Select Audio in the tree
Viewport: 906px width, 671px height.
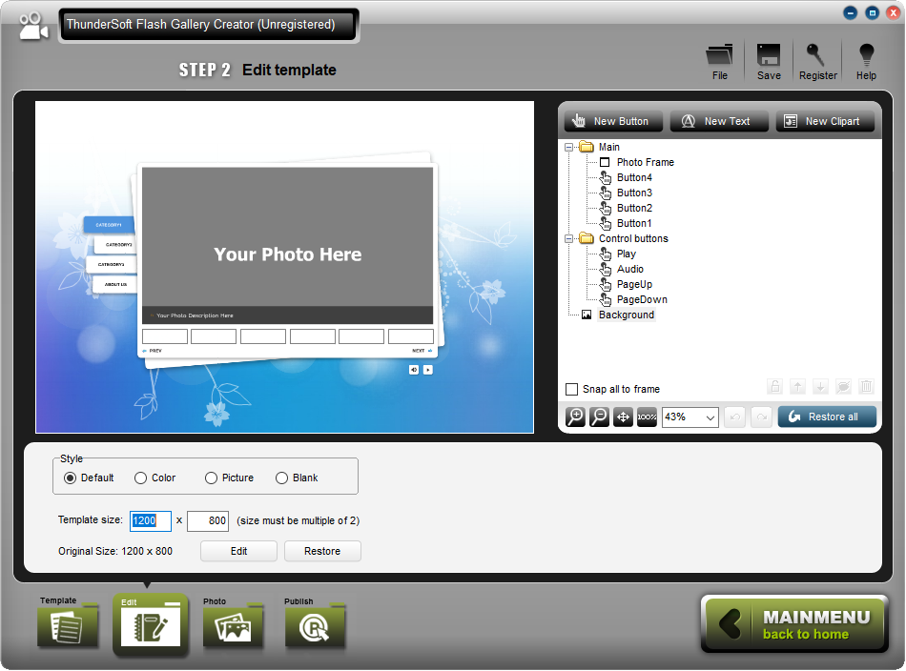coord(629,269)
